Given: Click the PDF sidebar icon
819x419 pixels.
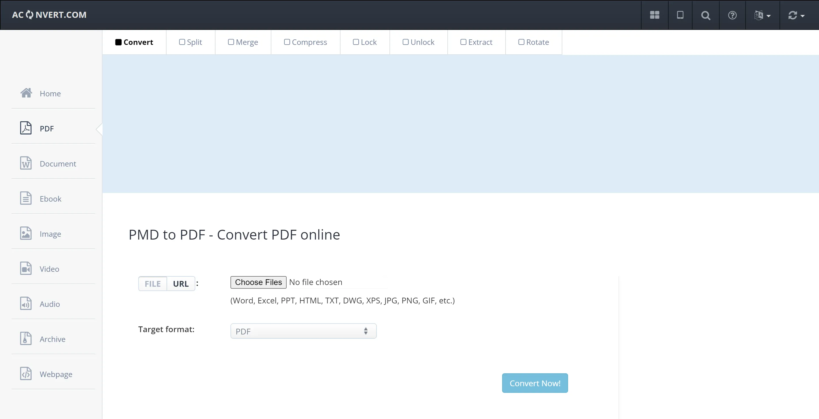Looking at the screenshot, I should pos(24,128).
